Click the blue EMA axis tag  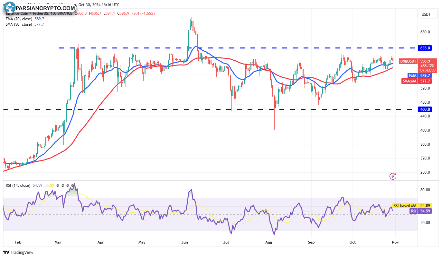point(412,76)
